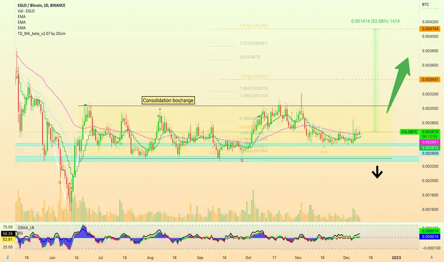Open the timezone button labeled Z

tap(8, 257)
